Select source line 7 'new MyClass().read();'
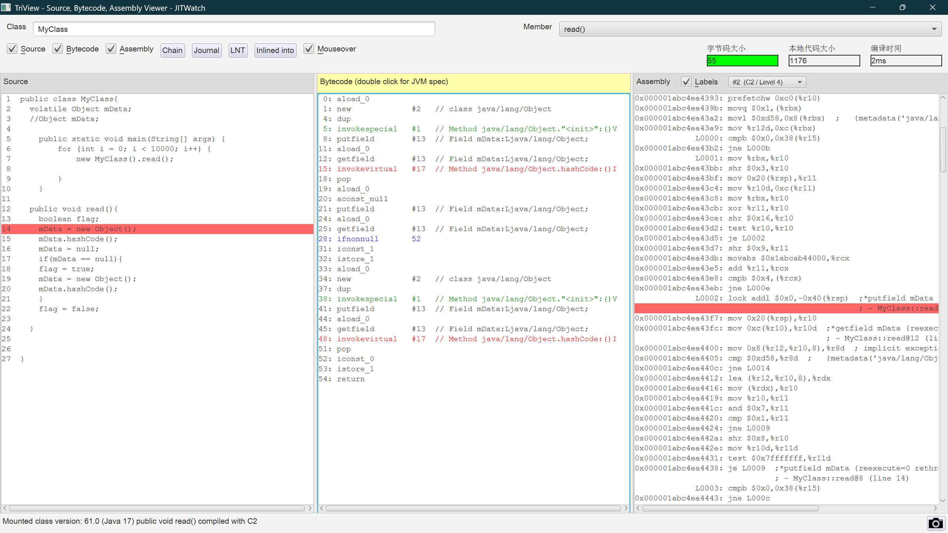The width and height of the screenshot is (948, 533). (157, 159)
